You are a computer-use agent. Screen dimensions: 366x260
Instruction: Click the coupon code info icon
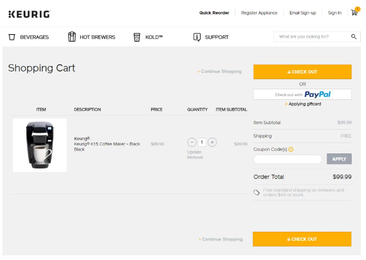(x=291, y=149)
